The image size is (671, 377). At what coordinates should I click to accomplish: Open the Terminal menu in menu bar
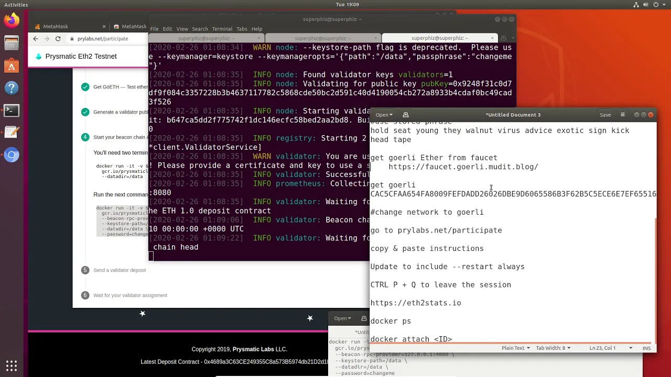[x=222, y=29]
